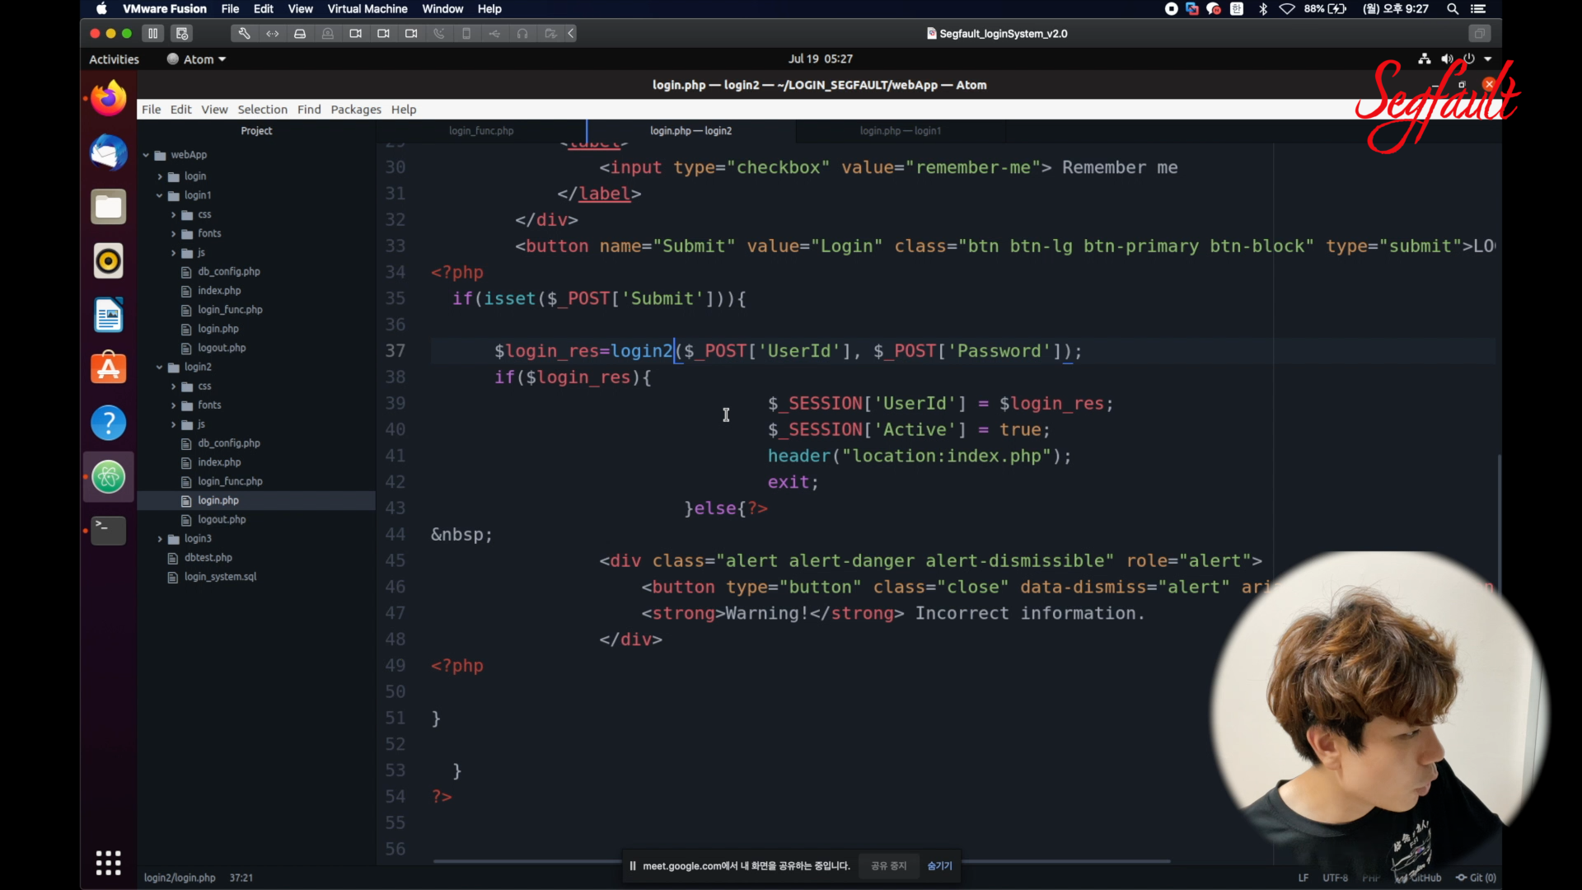
Task: Launch Rhythmbox from the dock
Action: coord(108,261)
